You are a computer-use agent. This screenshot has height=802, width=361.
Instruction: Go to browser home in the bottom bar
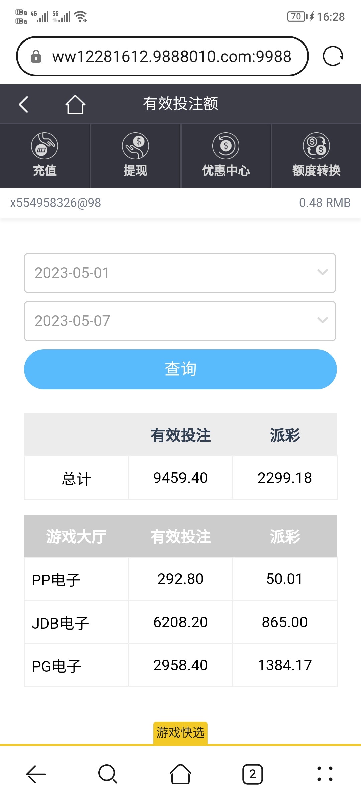pos(180,774)
